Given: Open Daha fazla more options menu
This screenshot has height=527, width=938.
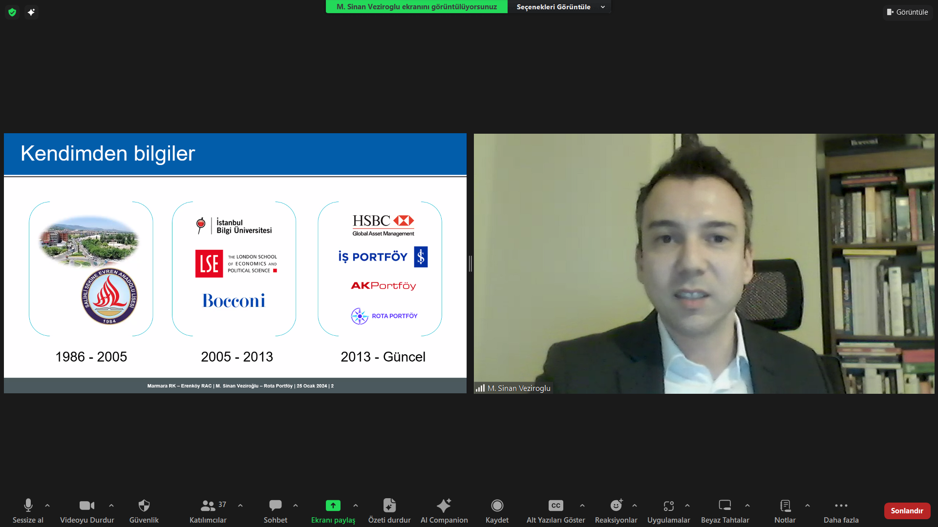Looking at the screenshot, I should coord(841,510).
